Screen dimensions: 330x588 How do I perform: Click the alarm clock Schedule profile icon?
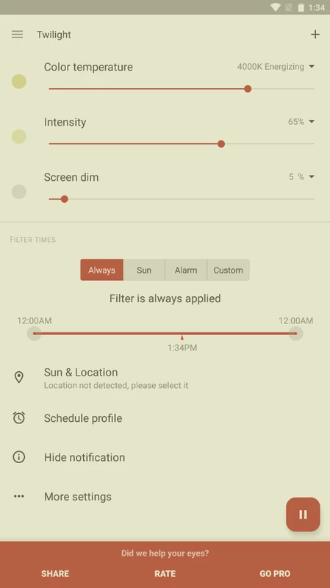[19, 417]
